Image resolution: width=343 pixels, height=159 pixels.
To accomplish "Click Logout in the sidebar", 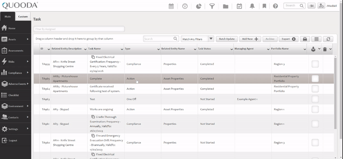I will pos(15,141).
